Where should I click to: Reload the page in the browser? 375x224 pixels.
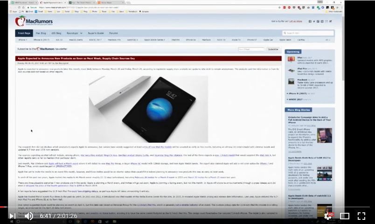pos(19,7)
